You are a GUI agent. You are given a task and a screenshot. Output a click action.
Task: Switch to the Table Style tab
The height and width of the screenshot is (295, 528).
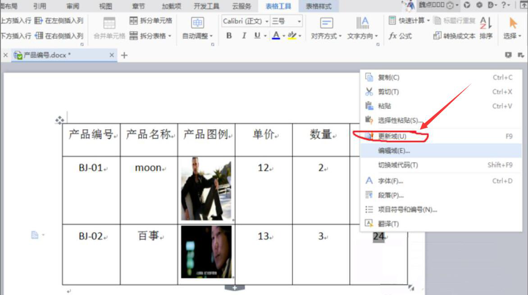[319, 6]
